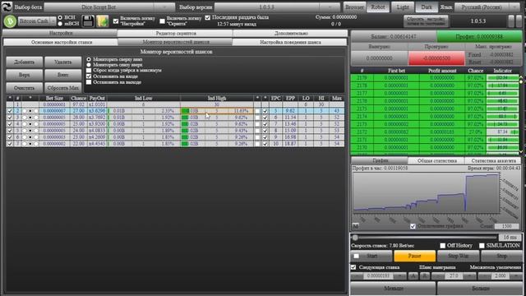Switch to the Дополнительно tab
This screenshot has width=526, height=296.
click(290, 33)
